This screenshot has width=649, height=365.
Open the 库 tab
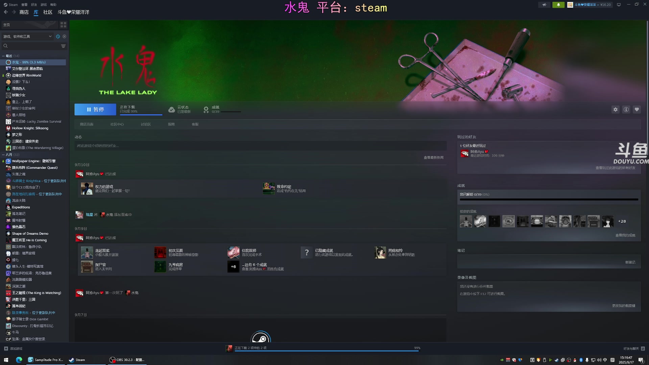[36, 12]
